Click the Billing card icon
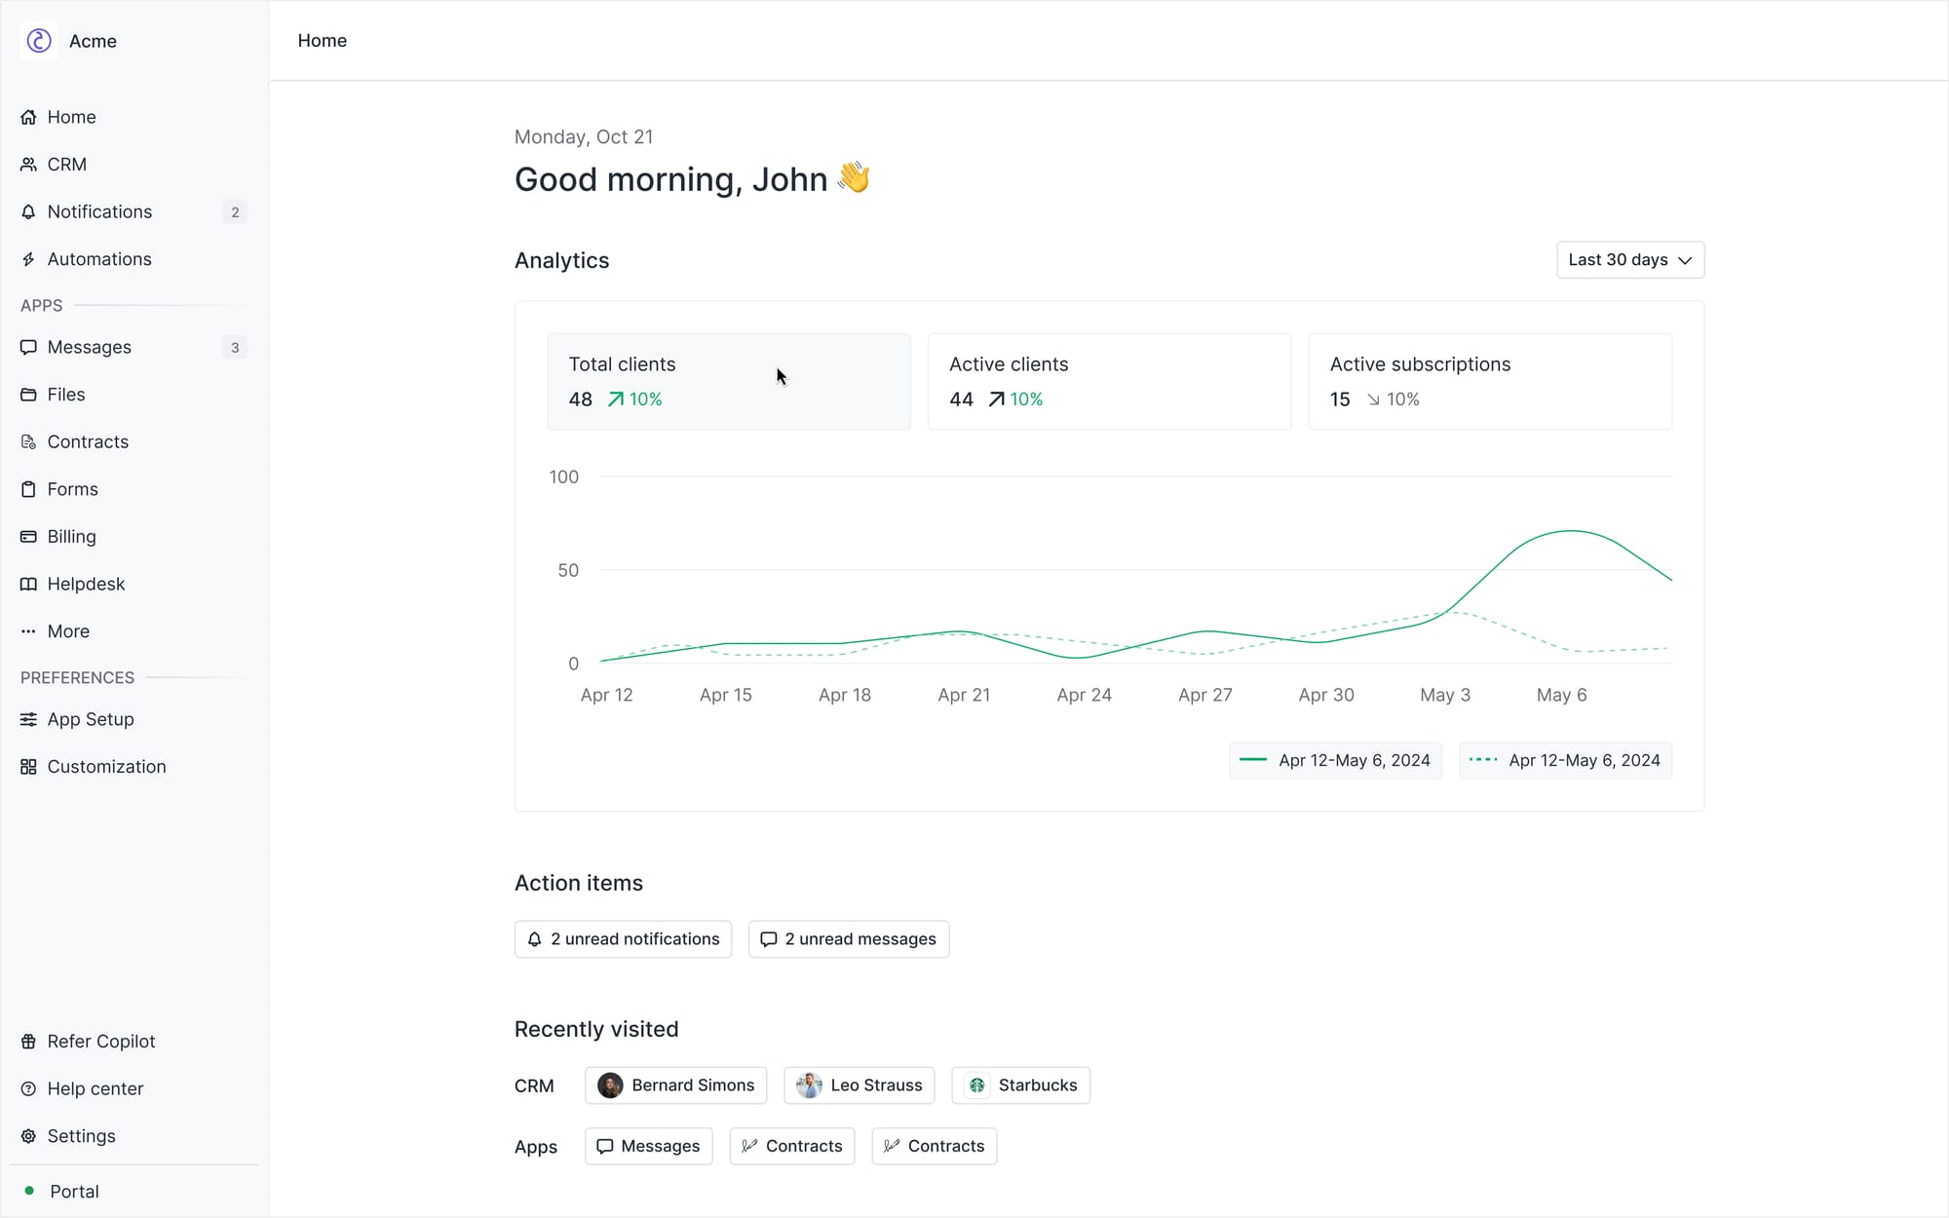Image resolution: width=1949 pixels, height=1218 pixels. click(28, 537)
